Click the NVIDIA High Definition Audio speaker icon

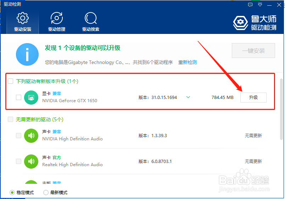[x=31, y=136]
